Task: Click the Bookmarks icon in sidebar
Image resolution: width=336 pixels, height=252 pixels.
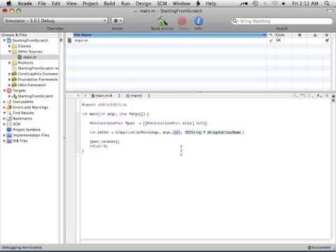Action: [x=9, y=118]
